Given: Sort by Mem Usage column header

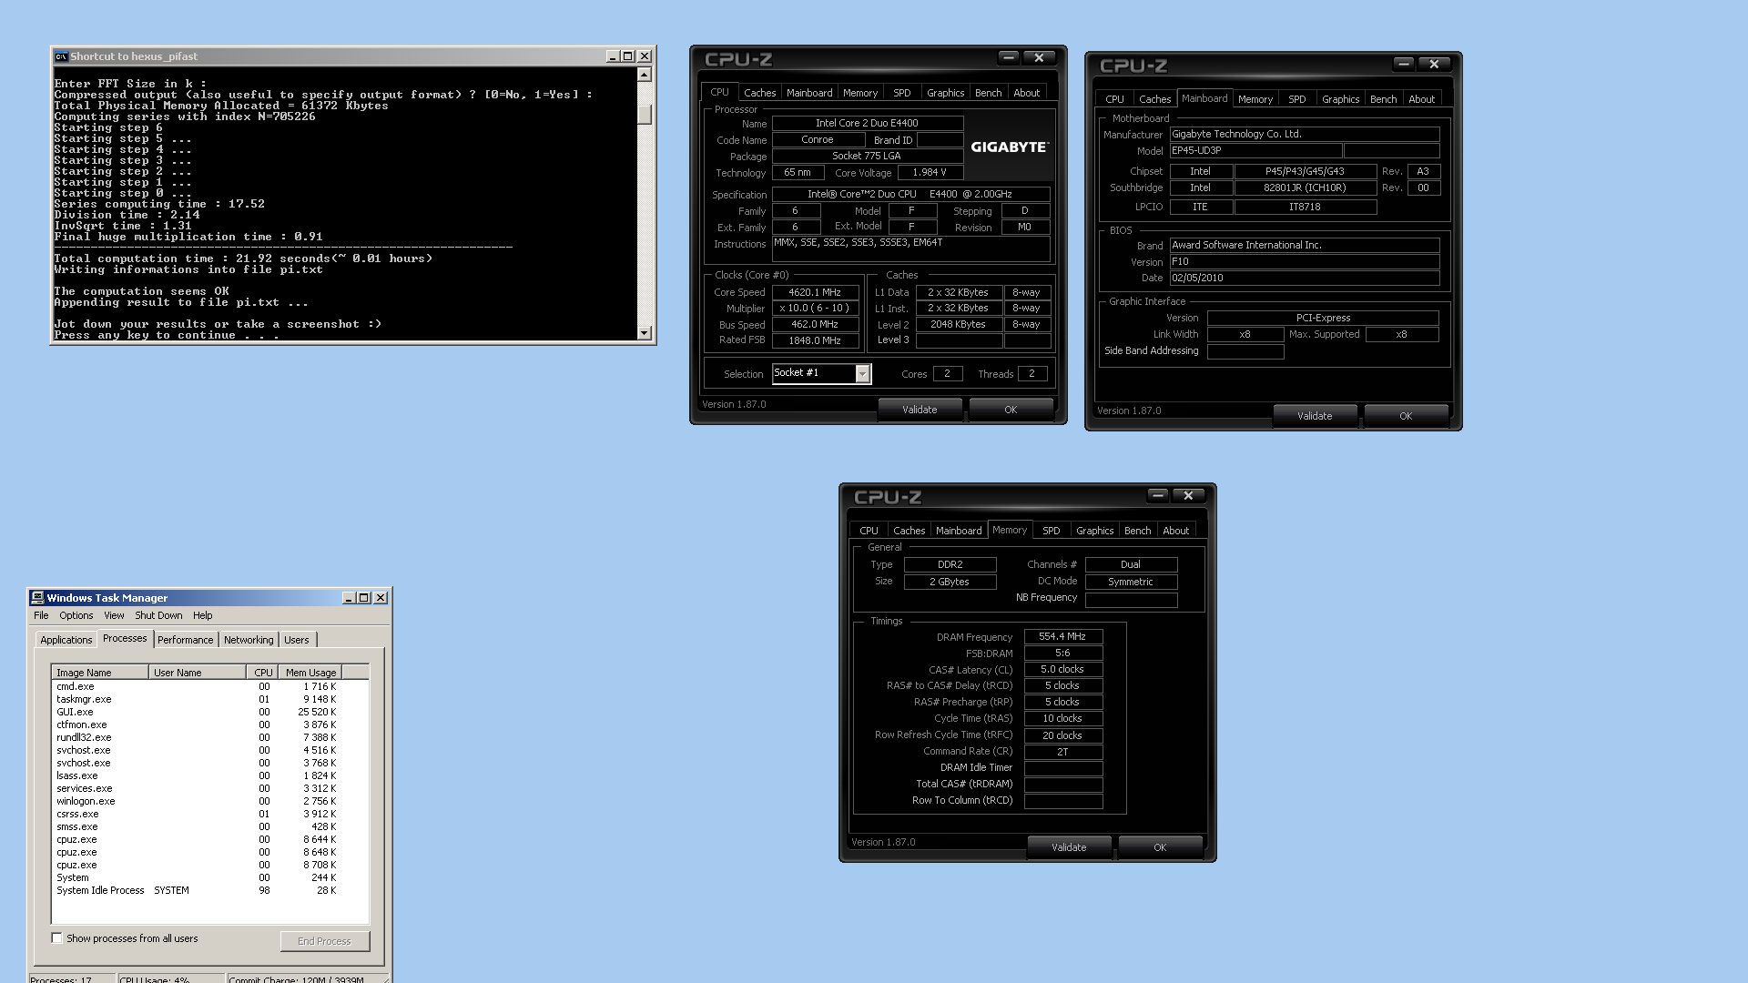Looking at the screenshot, I should point(310,673).
